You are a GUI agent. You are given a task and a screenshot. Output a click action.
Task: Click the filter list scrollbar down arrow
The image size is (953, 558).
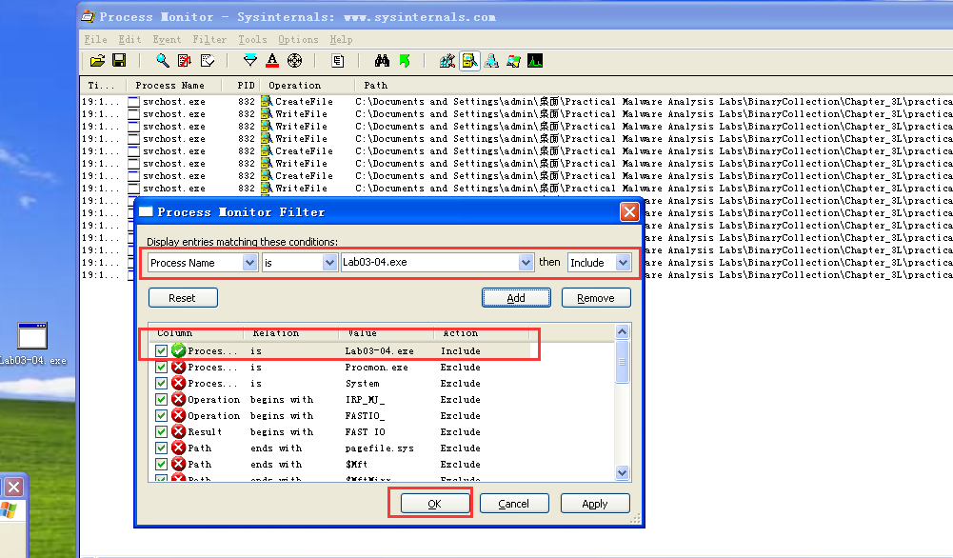622,472
